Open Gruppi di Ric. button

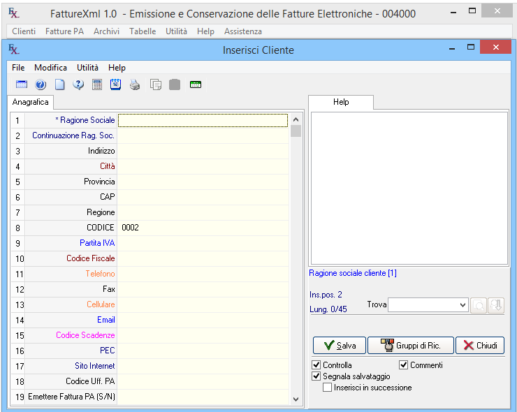[x=410, y=346]
